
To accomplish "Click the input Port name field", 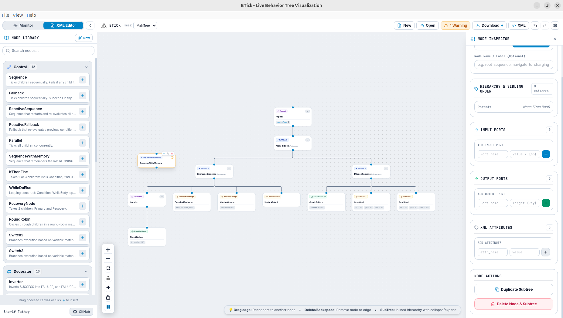I will [493, 154].
